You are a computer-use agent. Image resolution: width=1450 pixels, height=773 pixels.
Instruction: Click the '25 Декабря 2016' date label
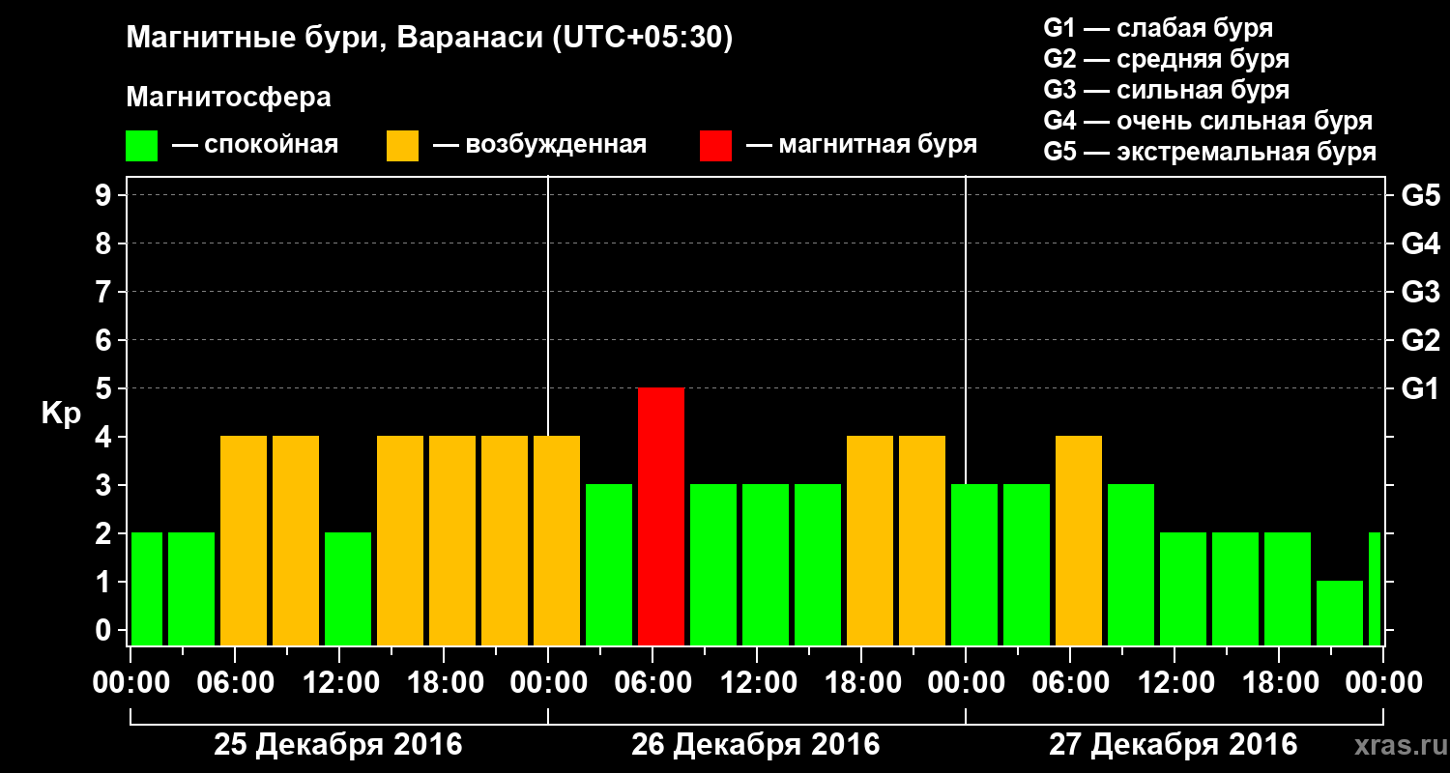(x=338, y=745)
